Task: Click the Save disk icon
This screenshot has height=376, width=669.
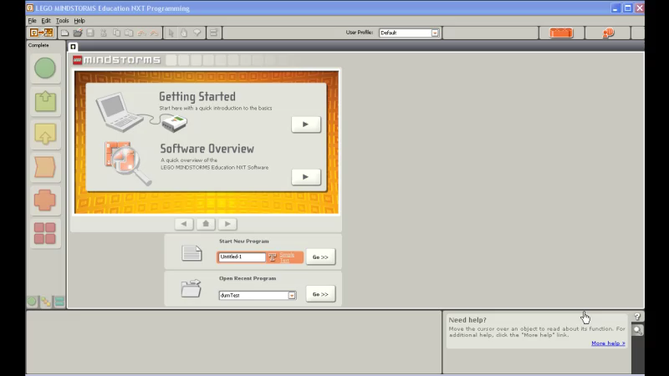Action: (x=90, y=33)
